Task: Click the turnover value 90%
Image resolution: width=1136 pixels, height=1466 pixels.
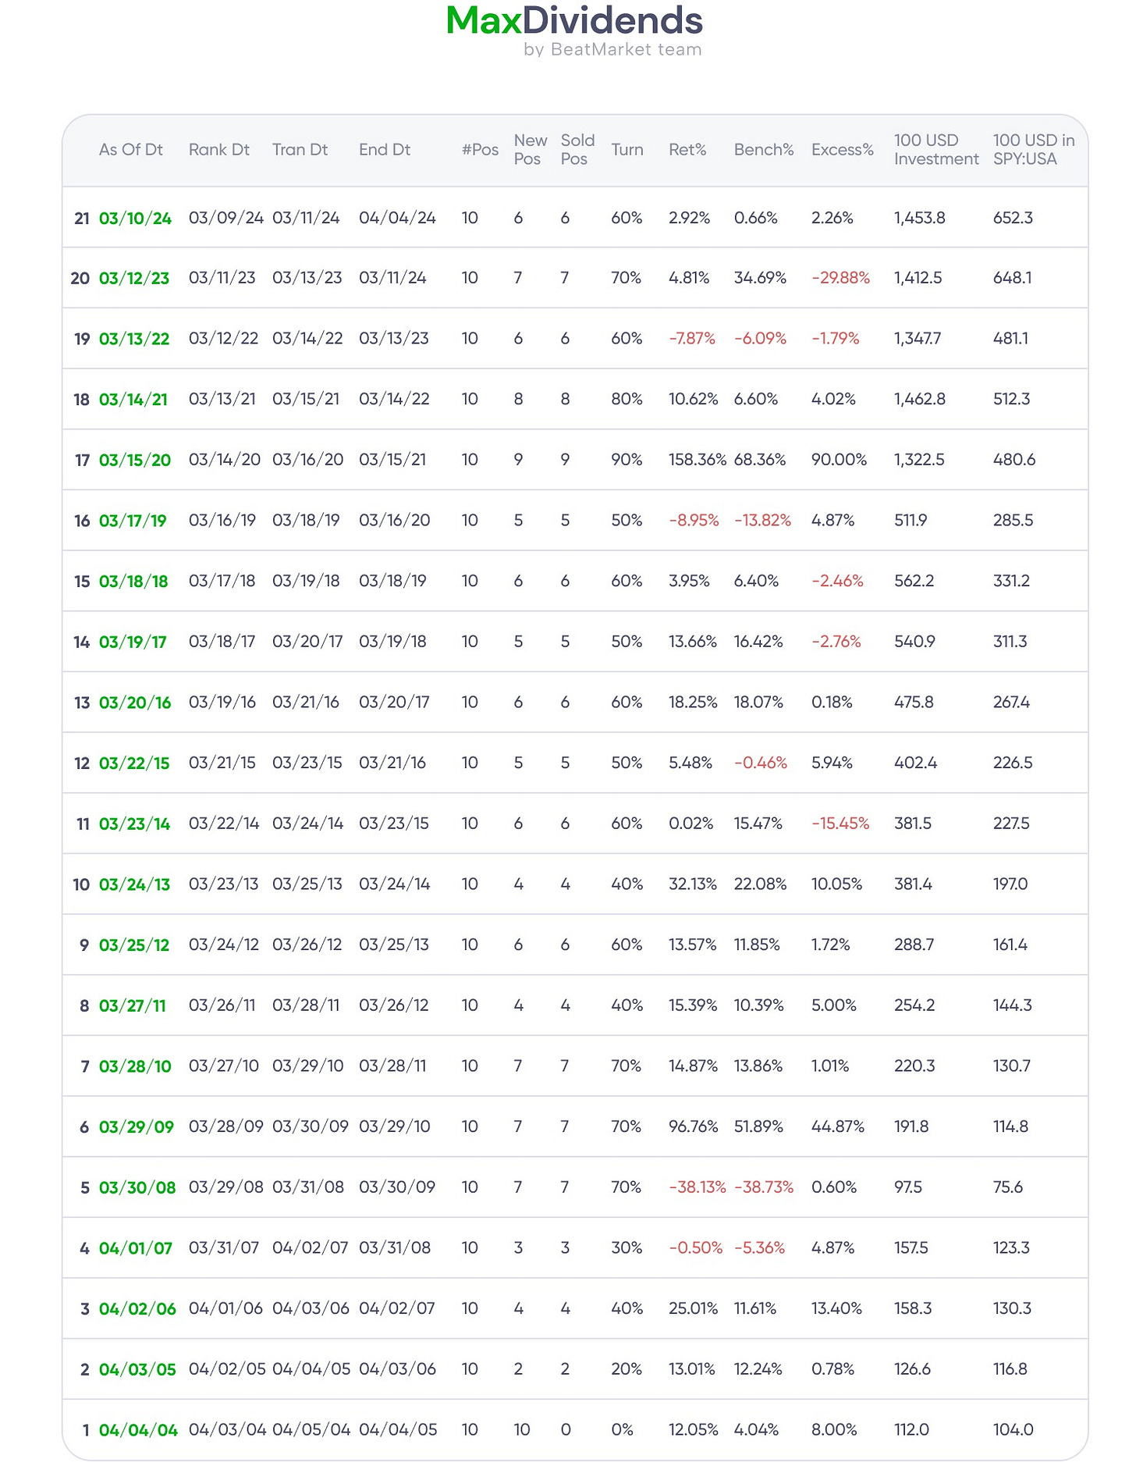Action: [x=627, y=460]
